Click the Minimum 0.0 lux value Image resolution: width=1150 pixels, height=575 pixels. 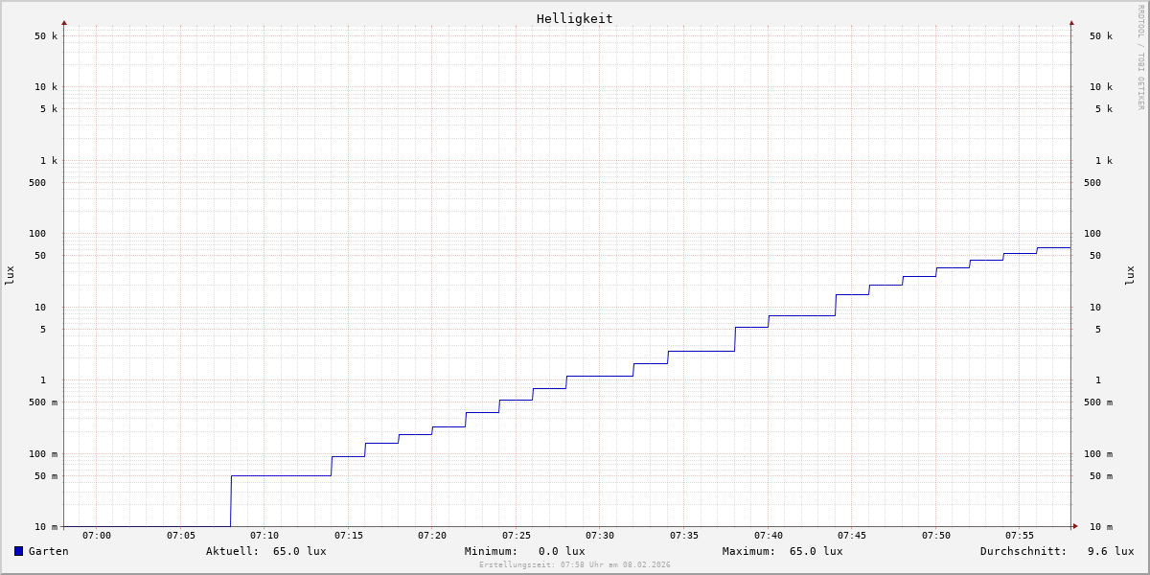pyautogui.click(x=561, y=551)
